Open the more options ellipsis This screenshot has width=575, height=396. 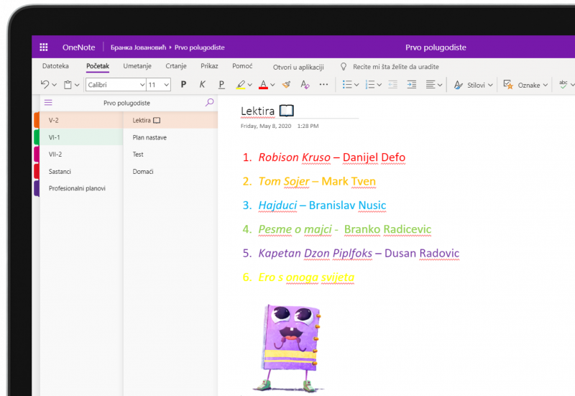(323, 84)
